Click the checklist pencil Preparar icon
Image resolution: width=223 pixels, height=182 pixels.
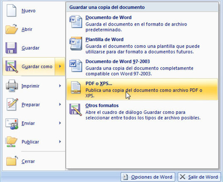(x=12, y=104)
